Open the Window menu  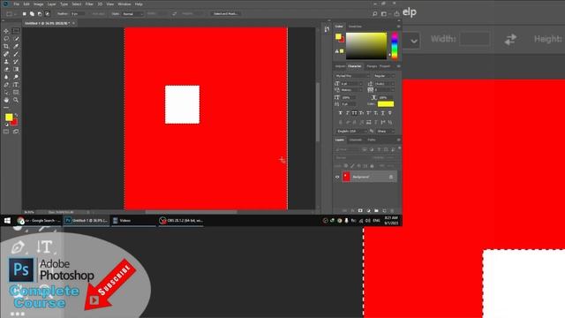tap(124, 4)
